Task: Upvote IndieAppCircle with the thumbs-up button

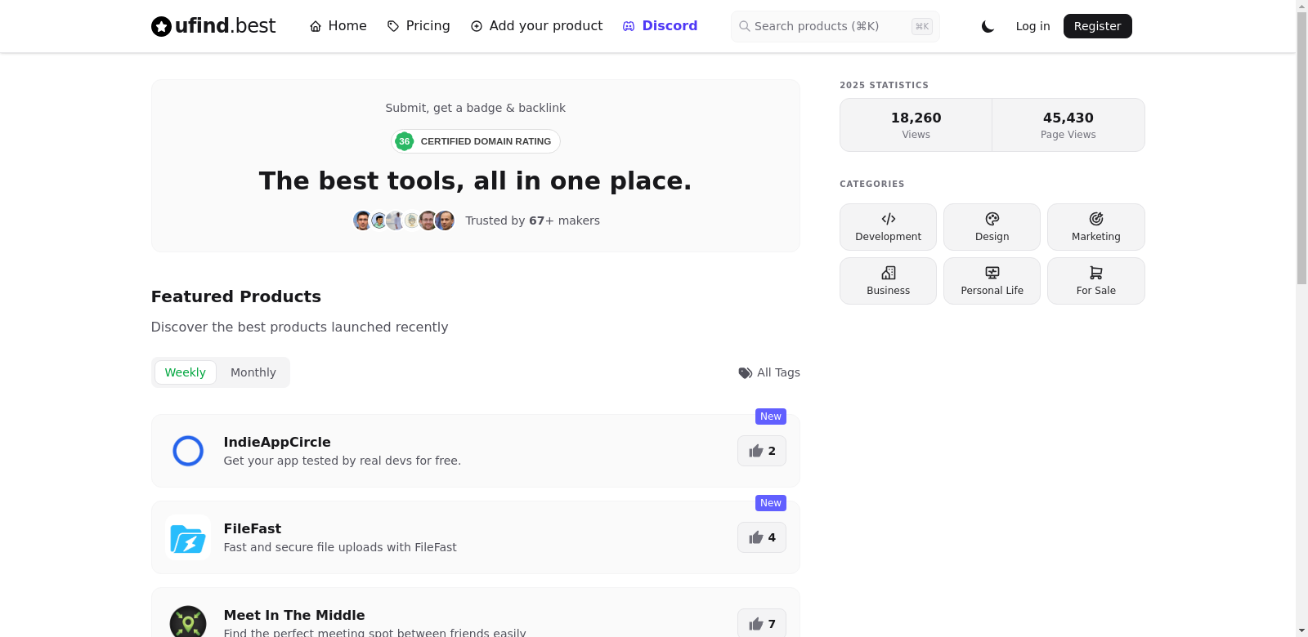Action: coord(761,451)
